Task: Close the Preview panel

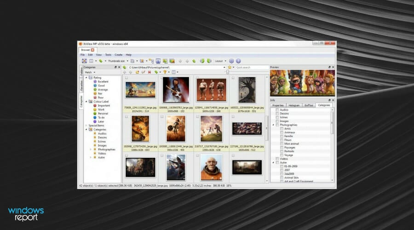Action: click(x=333, y=67)
